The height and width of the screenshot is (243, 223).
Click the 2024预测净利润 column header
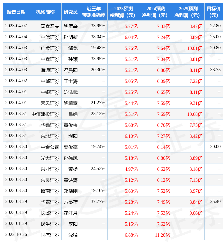[x=156, y=12]
